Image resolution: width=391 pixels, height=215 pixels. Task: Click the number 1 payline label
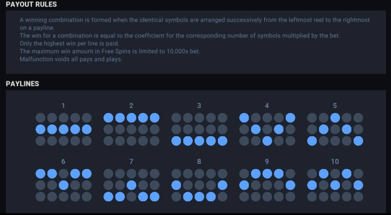pos(63,106)
